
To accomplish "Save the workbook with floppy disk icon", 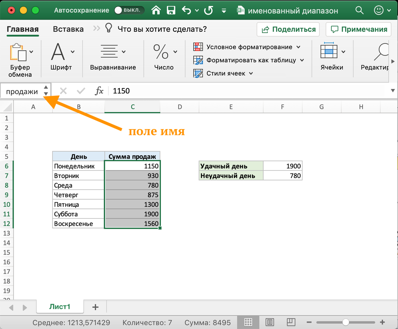I will click(x=171, y=10).
